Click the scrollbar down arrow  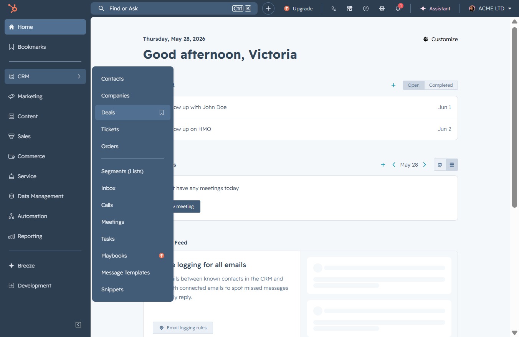click(x=515, y=332)
